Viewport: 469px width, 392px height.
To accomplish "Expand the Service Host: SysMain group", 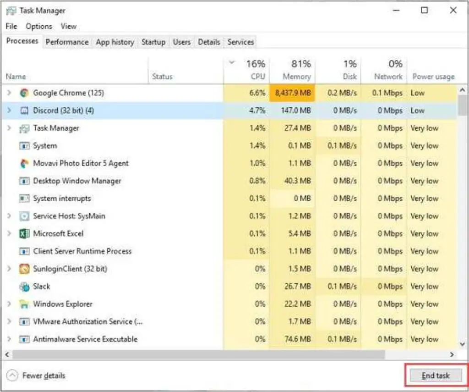I will (x=9, y=216).
